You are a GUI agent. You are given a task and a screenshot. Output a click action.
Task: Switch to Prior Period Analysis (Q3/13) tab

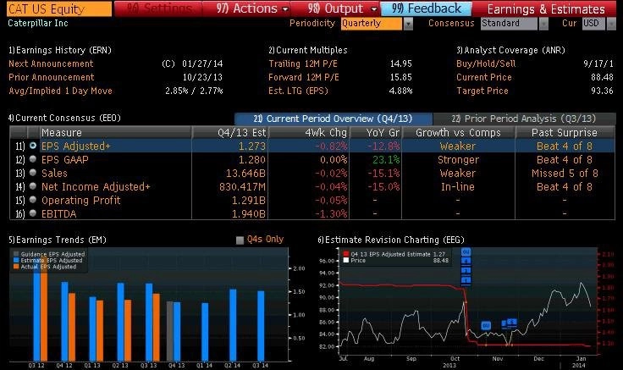tap(524, 119)
